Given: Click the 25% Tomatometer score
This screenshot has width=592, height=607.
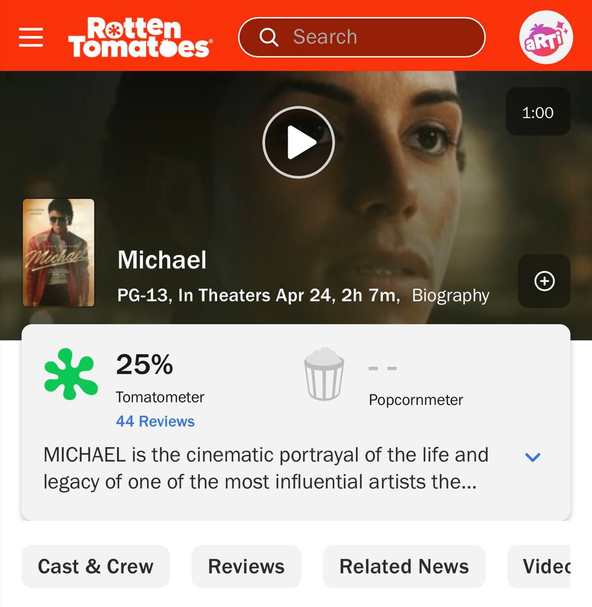Looking at the screenshot, I should pyautogui.click(x=145, y=365).
